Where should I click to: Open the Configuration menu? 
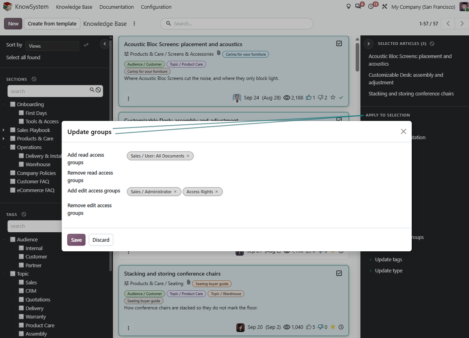(x=156, y=7)
